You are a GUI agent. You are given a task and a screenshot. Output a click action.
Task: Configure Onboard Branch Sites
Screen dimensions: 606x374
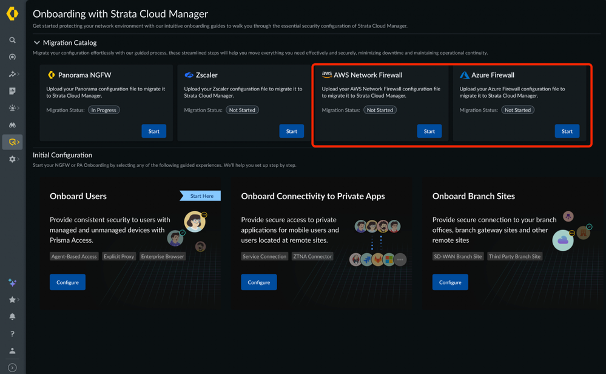[450, 282]
